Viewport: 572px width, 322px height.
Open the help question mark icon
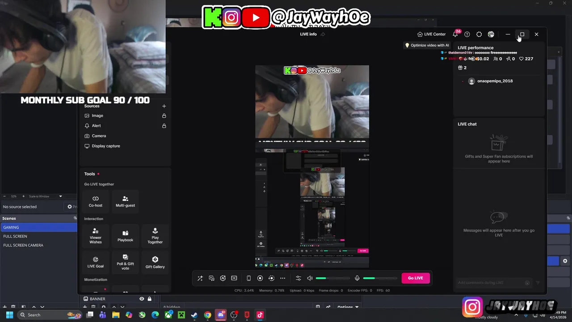pos(467,34)
